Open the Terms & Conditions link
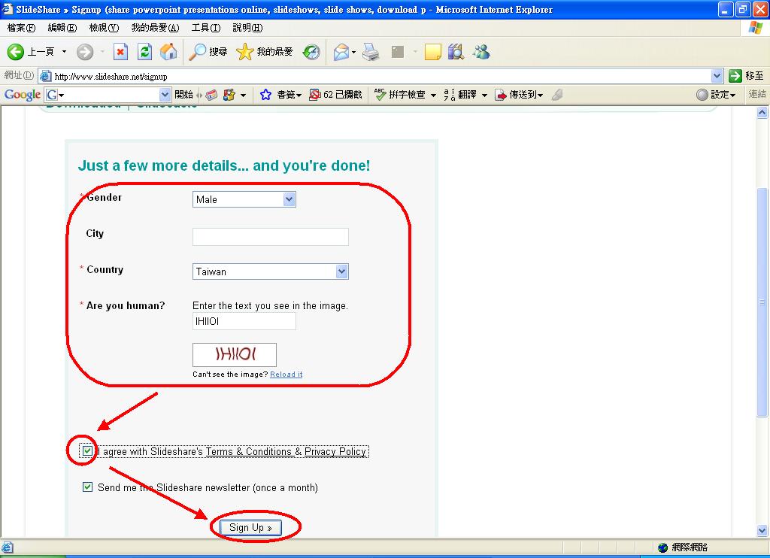Image resolution: width=770 pixels, height=558 pixels. point(248,451)
